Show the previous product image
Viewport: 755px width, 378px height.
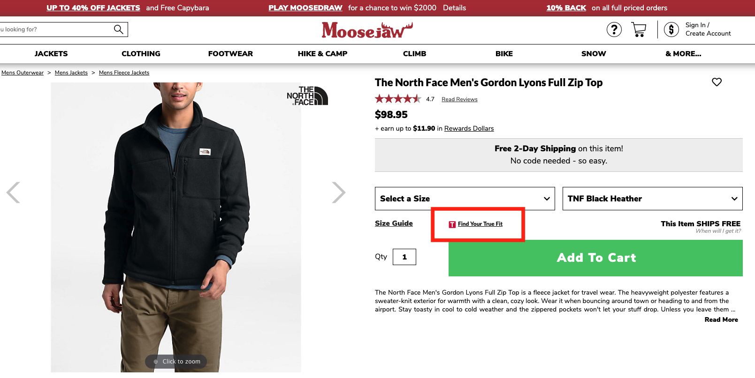[x=13, y=193]
